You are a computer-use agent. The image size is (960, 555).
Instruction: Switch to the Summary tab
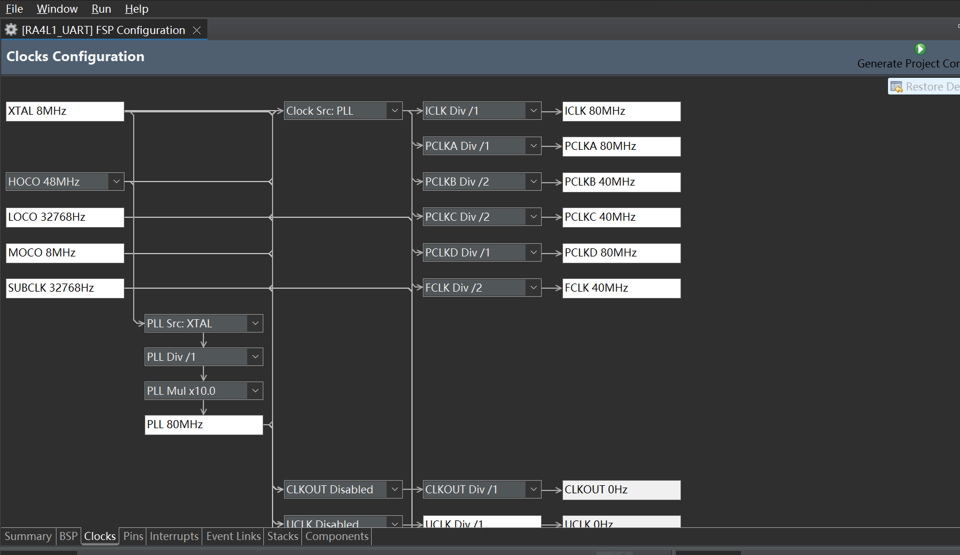tap(28, 537)
